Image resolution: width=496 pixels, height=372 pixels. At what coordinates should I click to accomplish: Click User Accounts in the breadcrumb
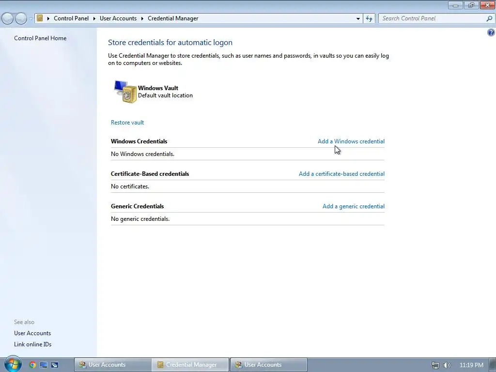pyautogui.click(x=118, y=18)
